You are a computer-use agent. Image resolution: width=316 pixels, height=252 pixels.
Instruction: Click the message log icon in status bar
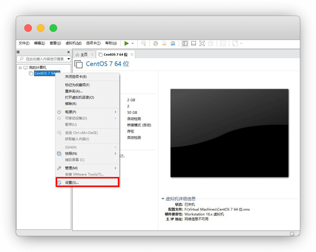point(292,234)
